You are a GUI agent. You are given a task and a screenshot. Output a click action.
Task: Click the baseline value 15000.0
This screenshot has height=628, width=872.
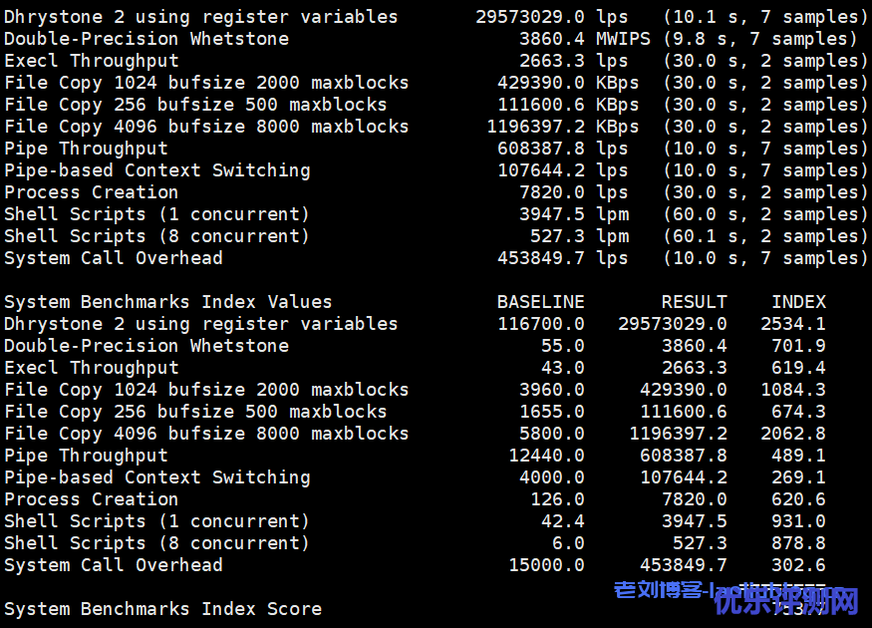(x=546, y=565)
